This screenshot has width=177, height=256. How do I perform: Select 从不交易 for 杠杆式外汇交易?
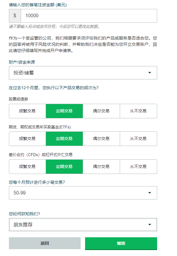[138, 167]
